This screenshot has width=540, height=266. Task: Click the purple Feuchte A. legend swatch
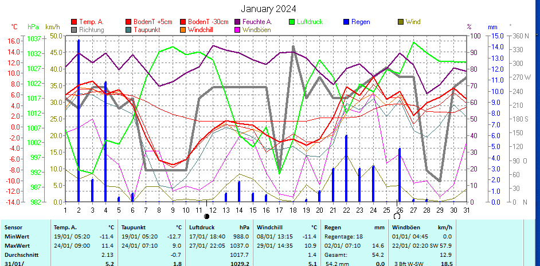click(x=237, y=22)
